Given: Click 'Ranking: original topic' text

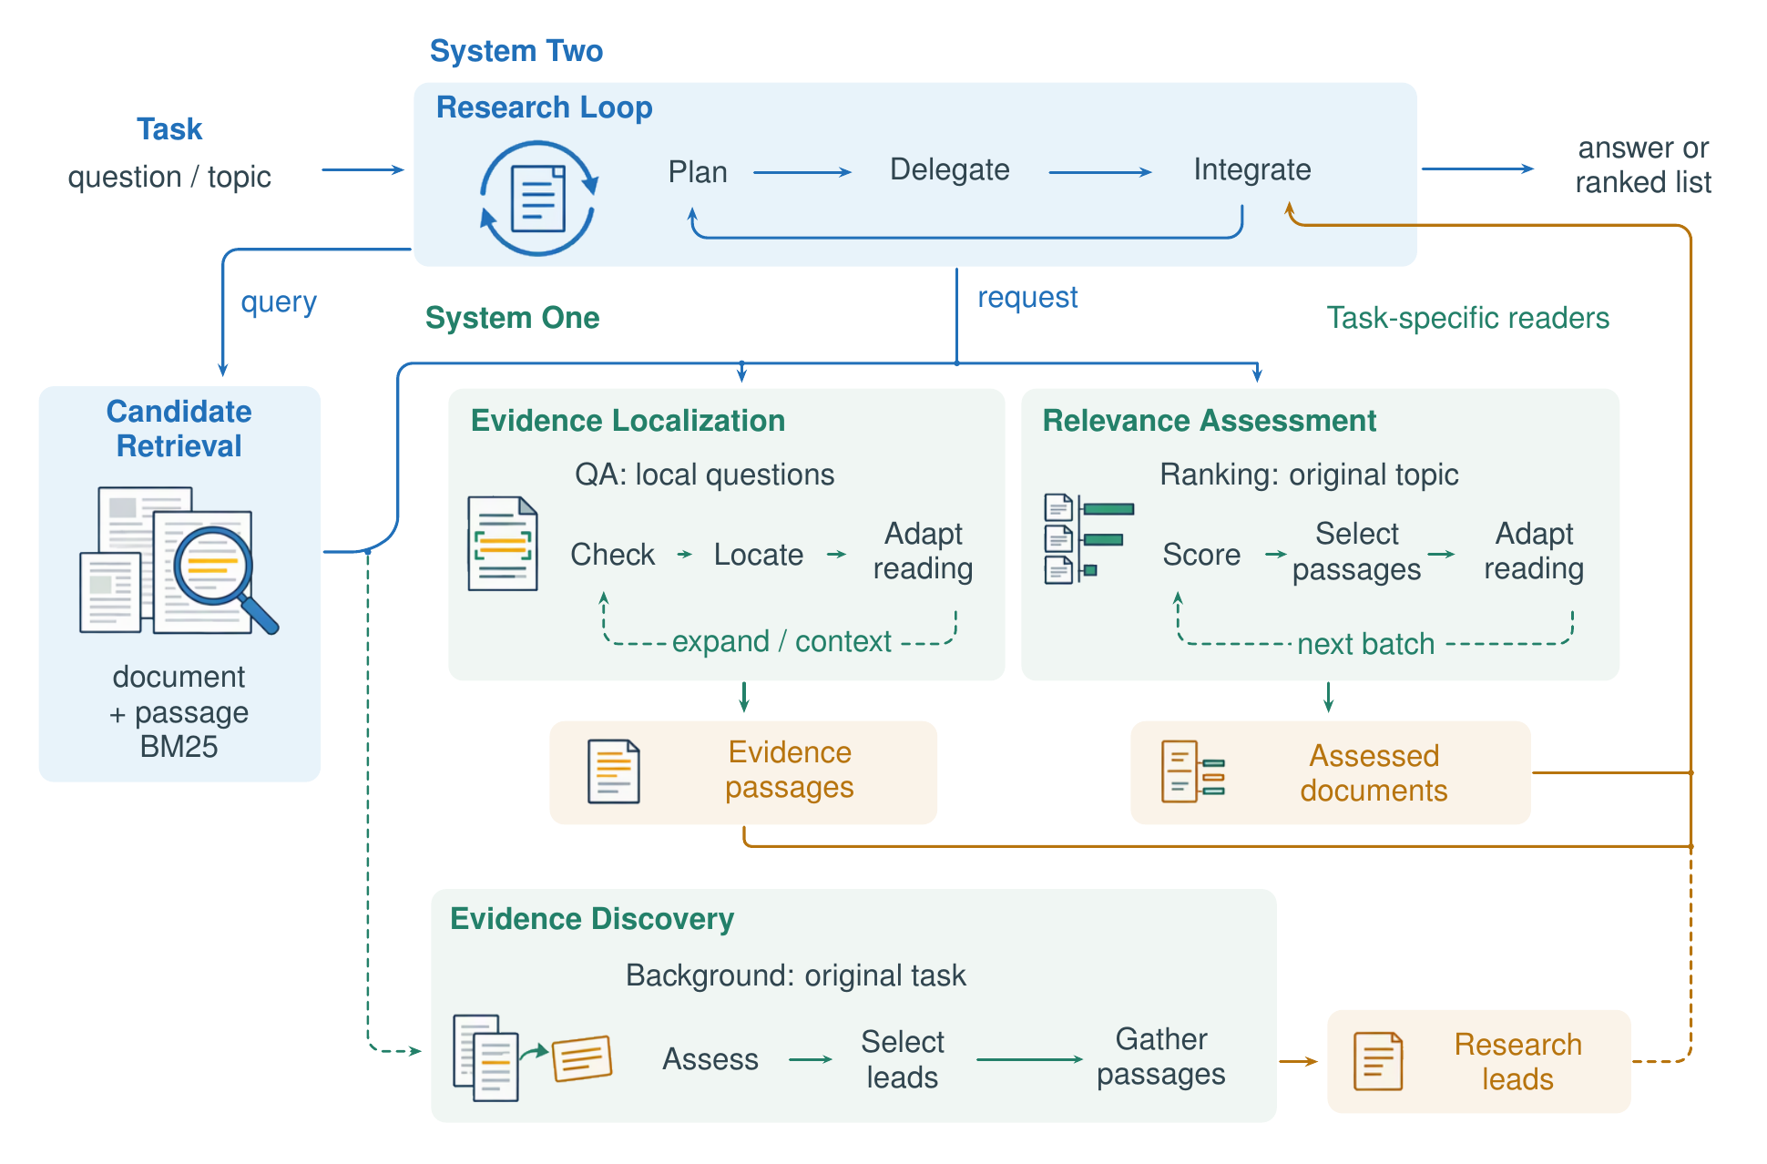Looking at the screenshot, I should [1310, 475].
